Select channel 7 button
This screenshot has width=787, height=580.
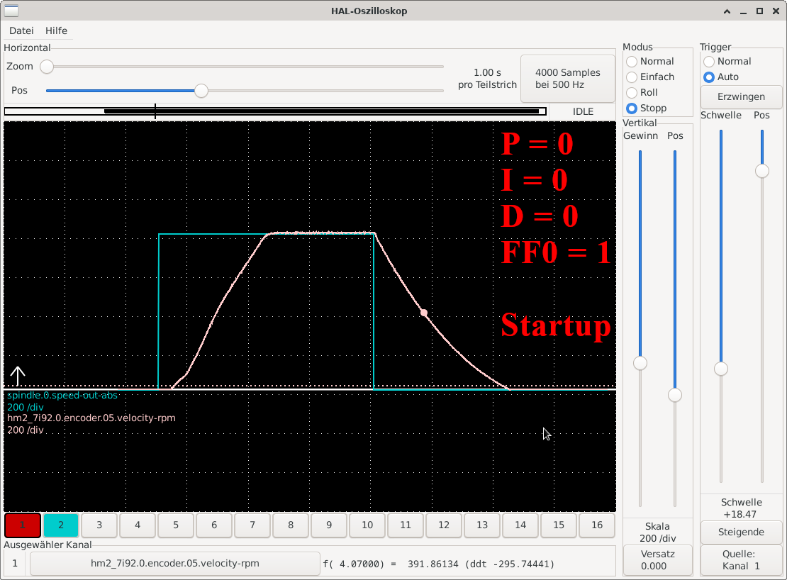point(252,525)
